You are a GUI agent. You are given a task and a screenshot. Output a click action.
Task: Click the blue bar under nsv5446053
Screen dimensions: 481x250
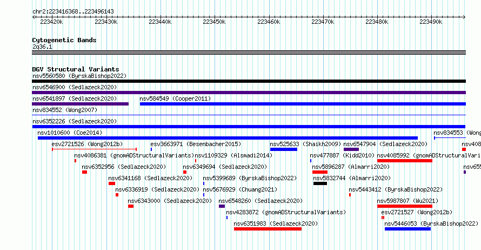pyautogui.click(x=407, y=229)
